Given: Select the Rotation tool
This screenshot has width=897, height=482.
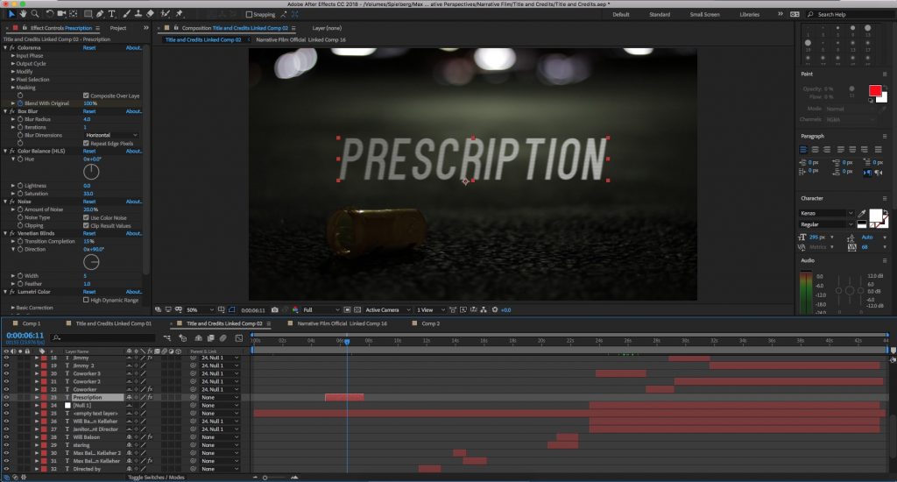Looking at the screenshot, I should (48, 14).
